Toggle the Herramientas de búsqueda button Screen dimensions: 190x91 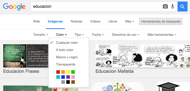coord(161,21)
